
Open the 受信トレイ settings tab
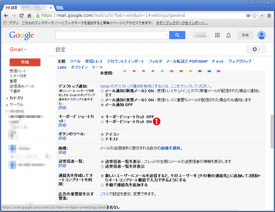click(x=94, y=61)
